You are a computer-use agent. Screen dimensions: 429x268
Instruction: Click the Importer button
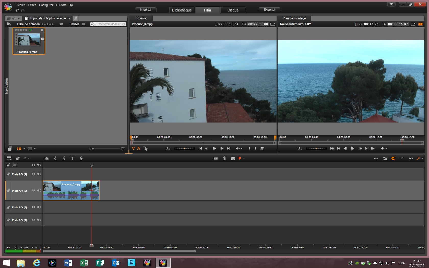pos(146,10)
